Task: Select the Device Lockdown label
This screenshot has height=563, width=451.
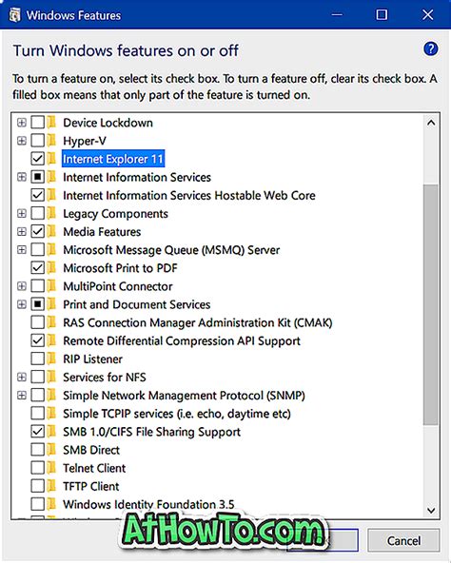Action: [x=108, y=123]
